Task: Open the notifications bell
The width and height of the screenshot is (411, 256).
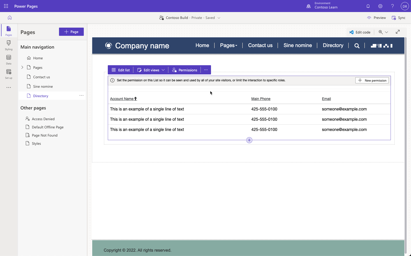Action: click(368, 6)
